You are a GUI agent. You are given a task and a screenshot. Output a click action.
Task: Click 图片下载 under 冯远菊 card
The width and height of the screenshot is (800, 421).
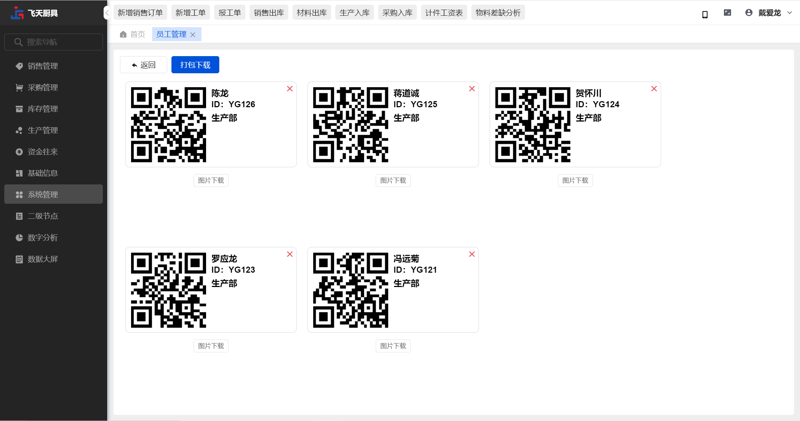pyautogui.click(x=393, y=346)
